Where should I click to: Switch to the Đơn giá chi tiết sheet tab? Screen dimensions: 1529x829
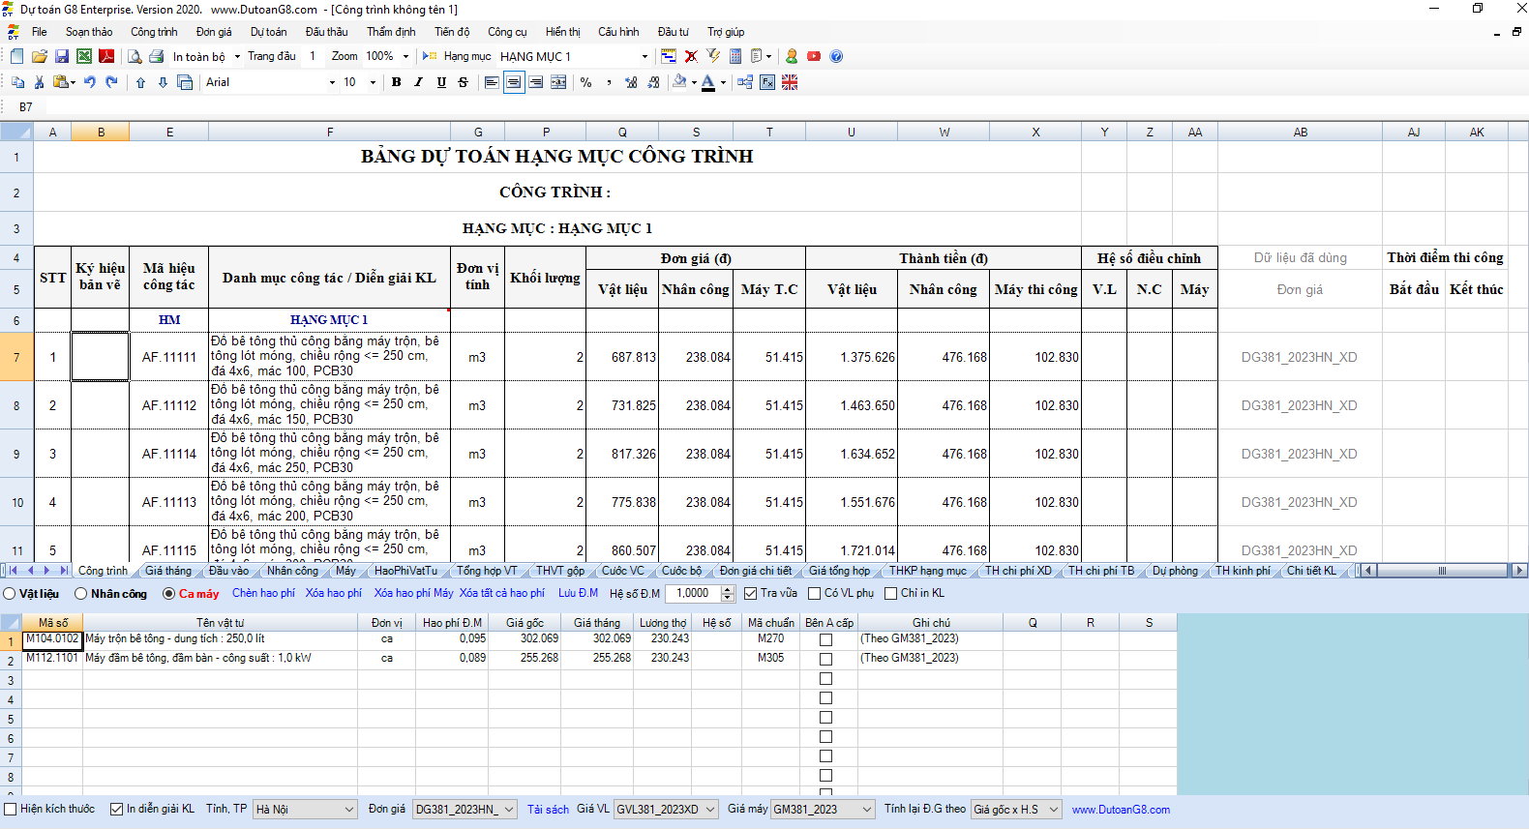[x=756, y=571]
